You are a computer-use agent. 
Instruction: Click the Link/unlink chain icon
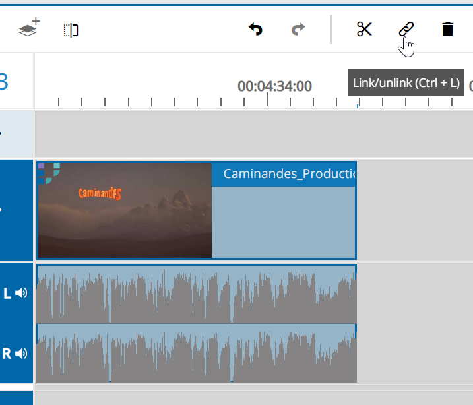406,29
